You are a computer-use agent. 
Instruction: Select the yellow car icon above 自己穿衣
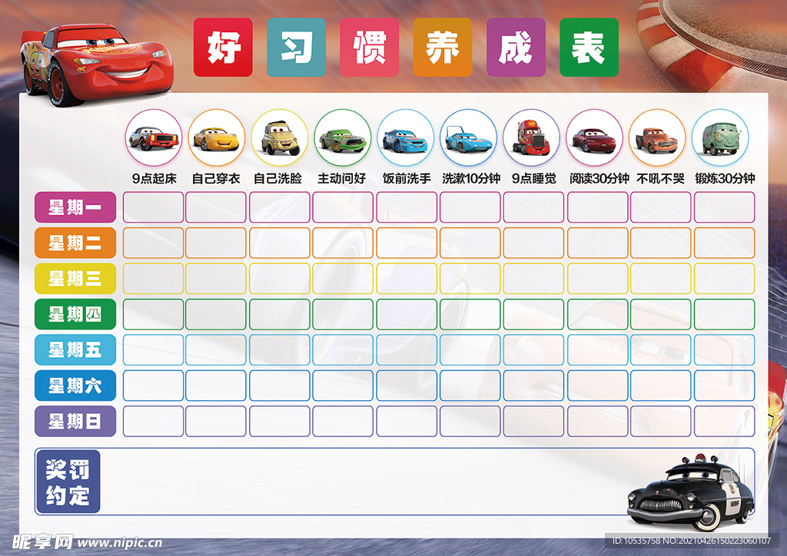216,137
